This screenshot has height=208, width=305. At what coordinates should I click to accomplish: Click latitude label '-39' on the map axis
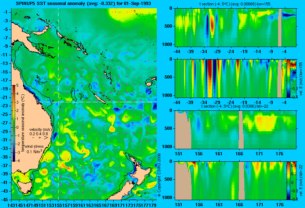(x=5, y=174)
